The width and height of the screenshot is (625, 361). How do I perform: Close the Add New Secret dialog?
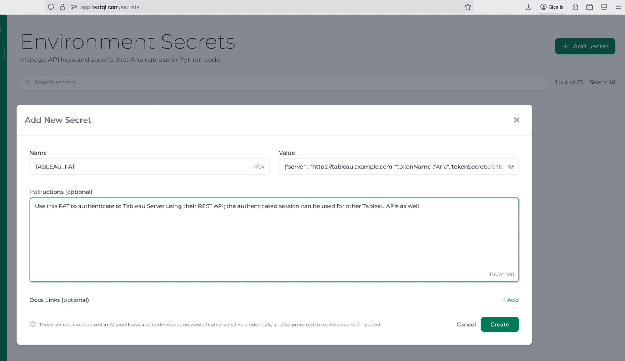point(516,120)
